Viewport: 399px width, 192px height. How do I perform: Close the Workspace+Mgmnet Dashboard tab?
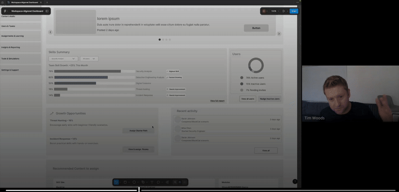[x=41, y=2]
